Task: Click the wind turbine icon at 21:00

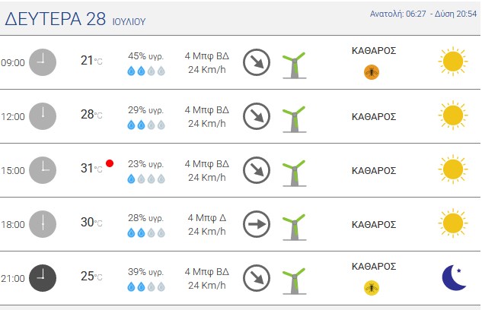Action: pos(294,281)
